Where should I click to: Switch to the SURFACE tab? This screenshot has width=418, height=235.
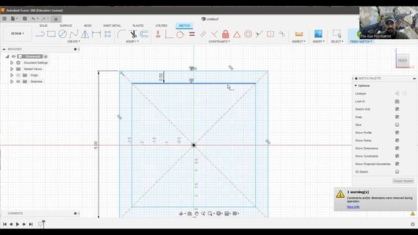[x=66, y=25]
